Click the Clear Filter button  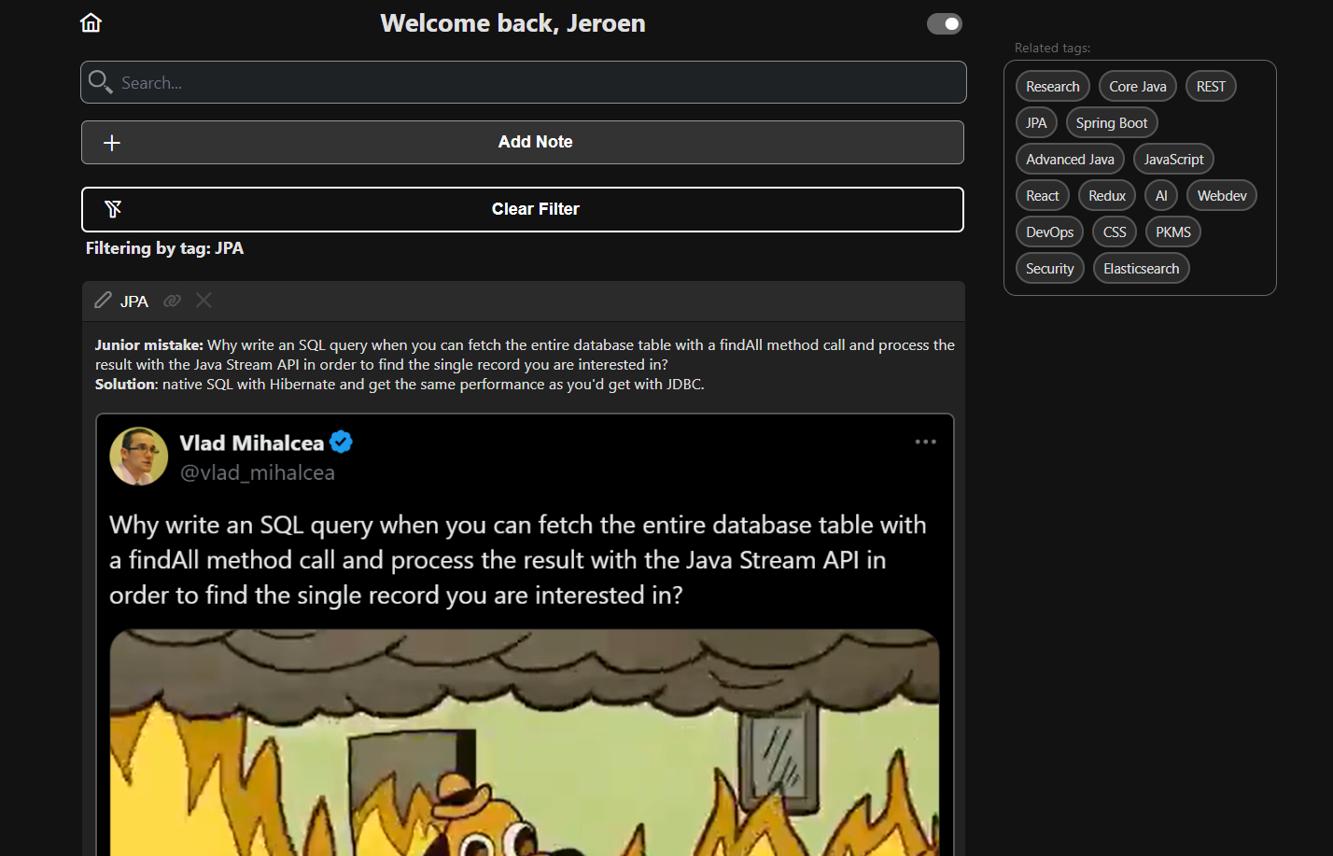coord(523,209)
